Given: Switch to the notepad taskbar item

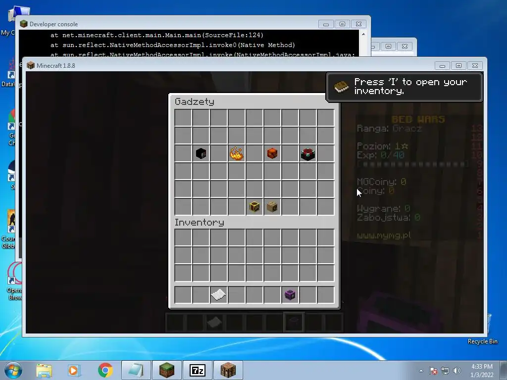Looking at the screenshot, I should [136, 370].
